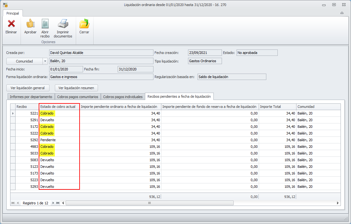
Task: Sort by Importe pendiente de fondo de reserva header
Action: tap(210, 107)
